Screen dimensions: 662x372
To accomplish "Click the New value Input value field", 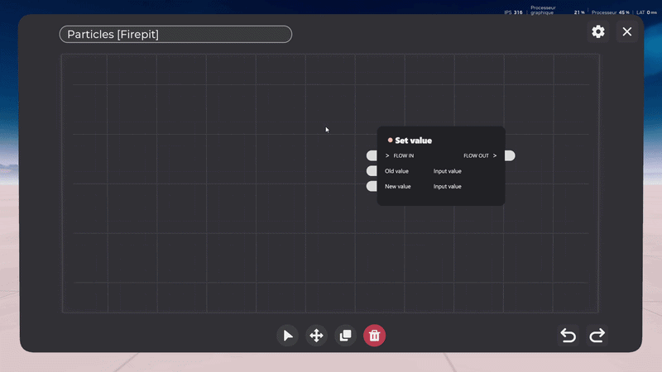I will click(447, 187).
